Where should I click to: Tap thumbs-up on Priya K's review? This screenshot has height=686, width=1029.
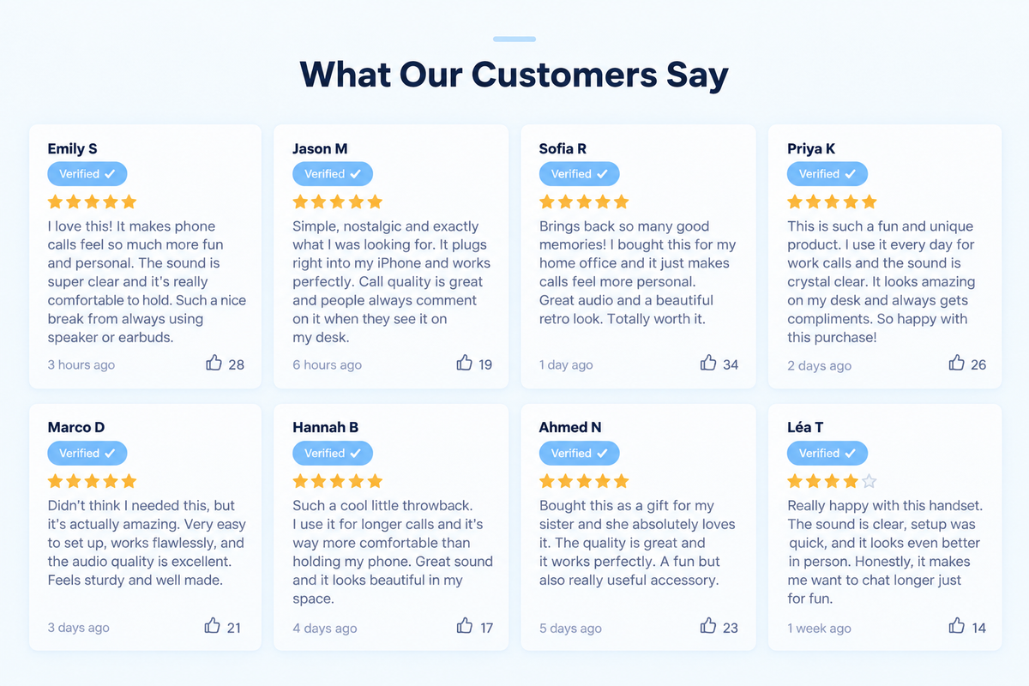(x=957, y=364)
